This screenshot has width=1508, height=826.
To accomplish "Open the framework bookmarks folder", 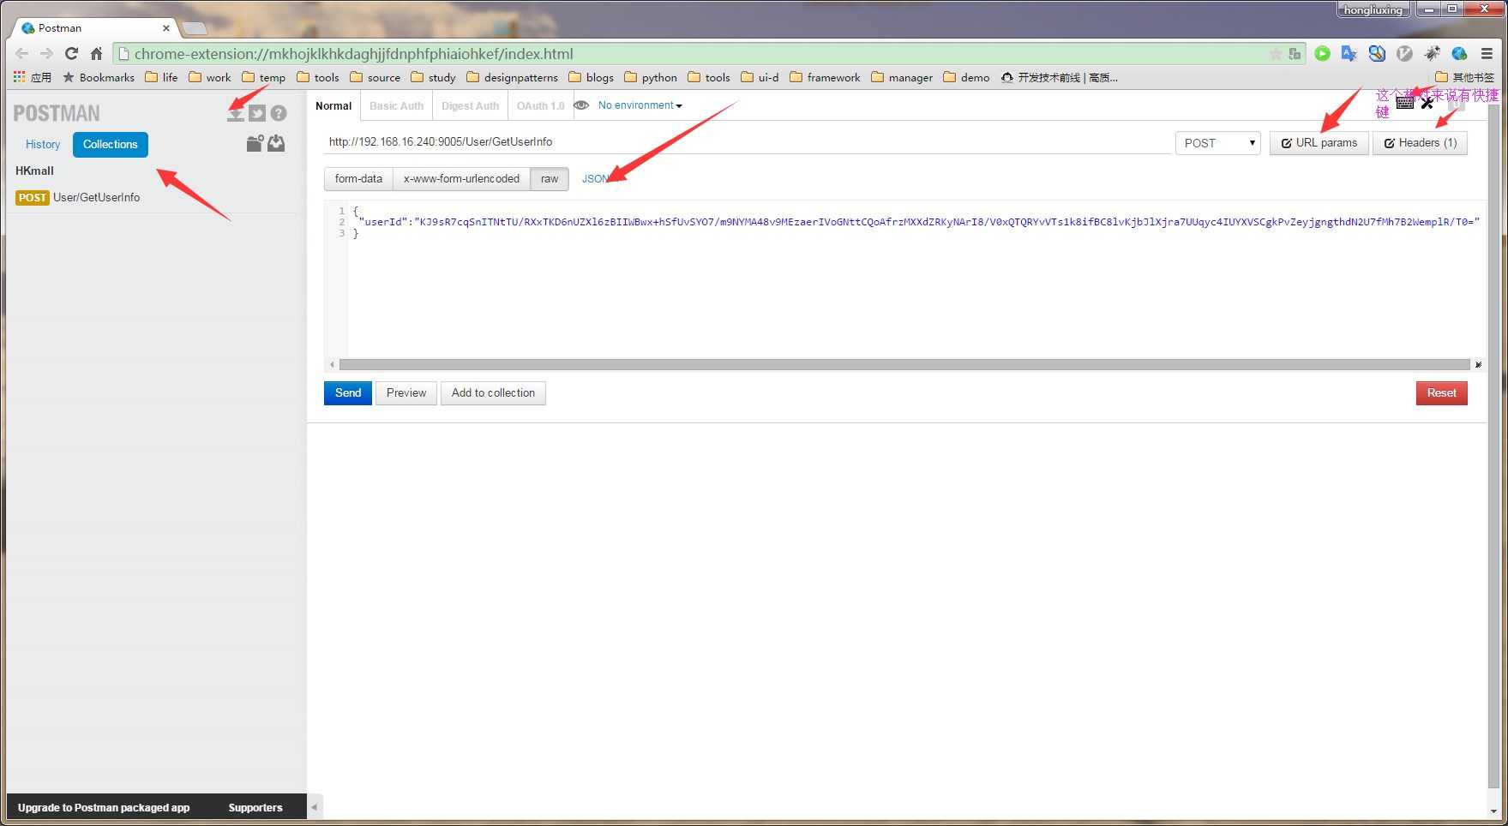I will point(825,77).
